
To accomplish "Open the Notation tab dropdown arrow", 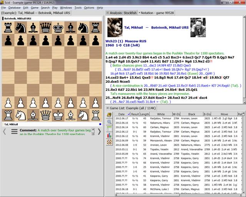I will (x=140, y=13).
